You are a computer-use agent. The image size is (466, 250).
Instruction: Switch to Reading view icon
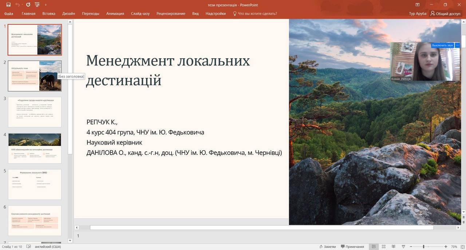click(393, 247)
